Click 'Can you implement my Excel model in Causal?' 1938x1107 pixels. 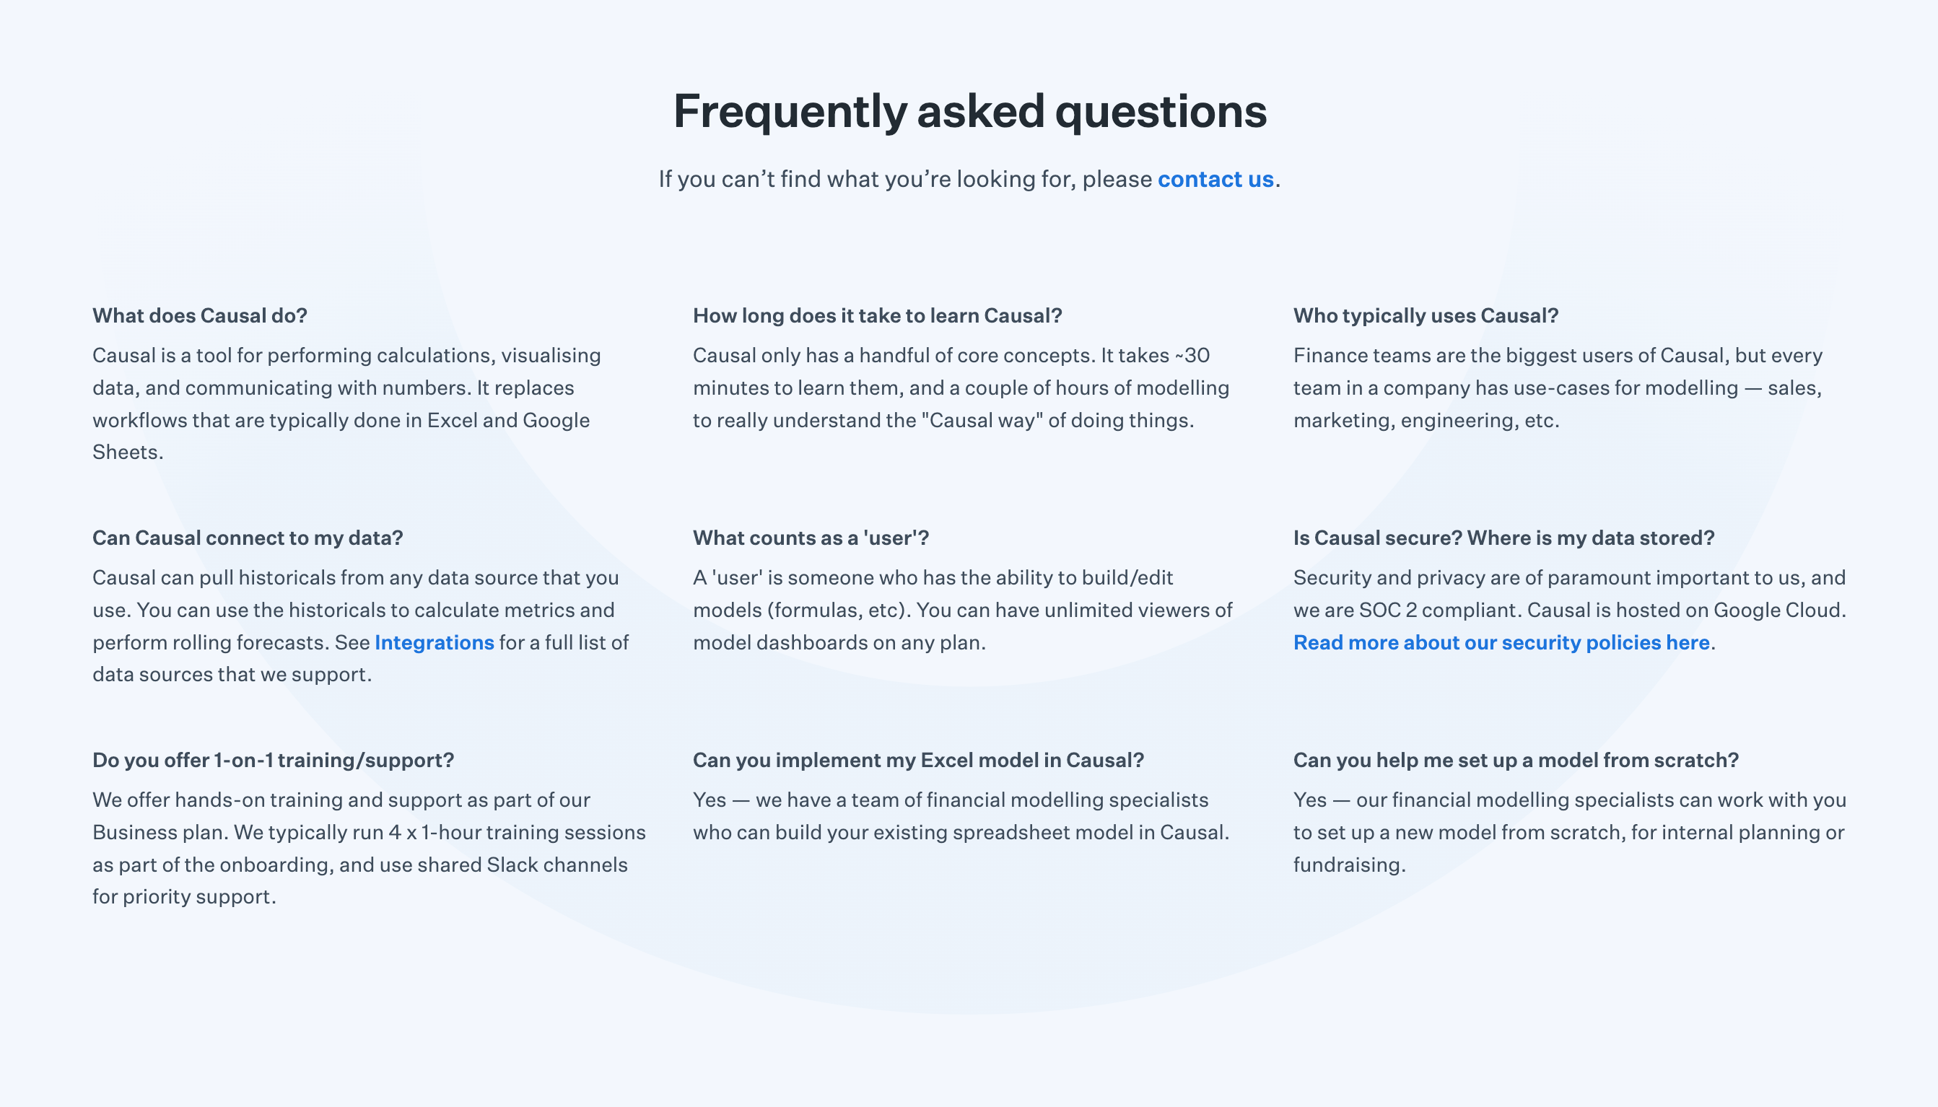pos(917,761)
